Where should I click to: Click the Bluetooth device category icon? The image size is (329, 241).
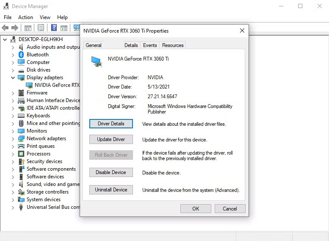[21, 55]
